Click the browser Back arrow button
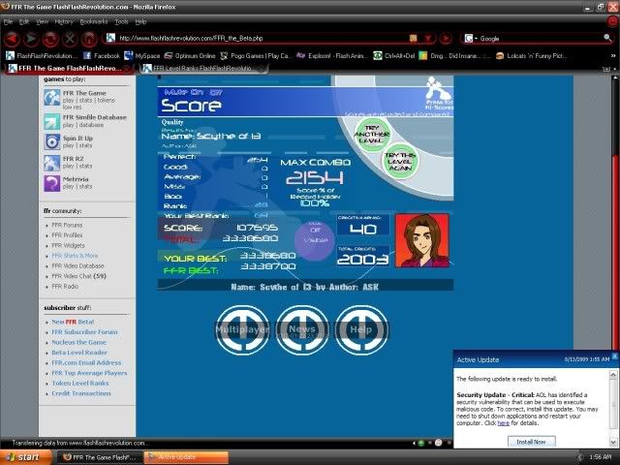This screenshot has height=465, width=620. 10,40
